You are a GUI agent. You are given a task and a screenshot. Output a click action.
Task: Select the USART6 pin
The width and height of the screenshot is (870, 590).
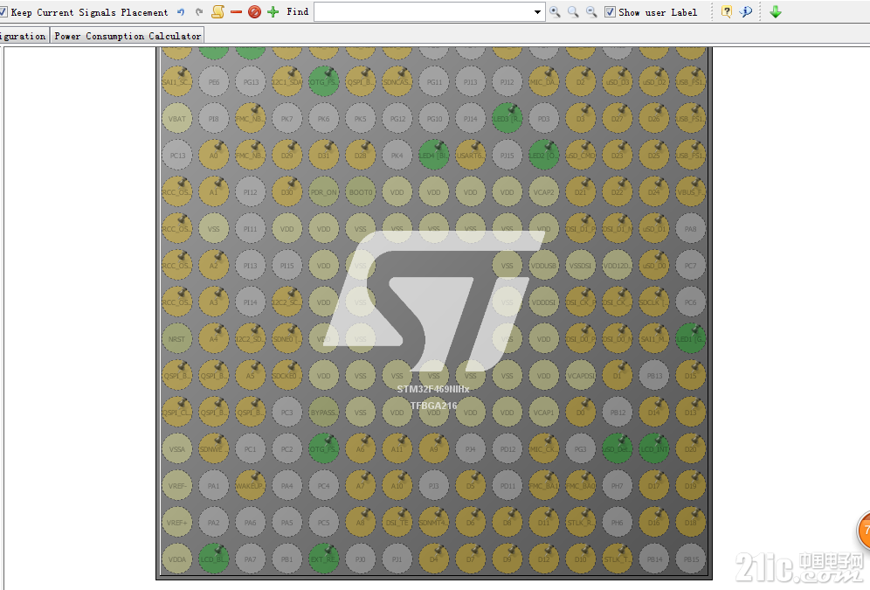point(471,156)
